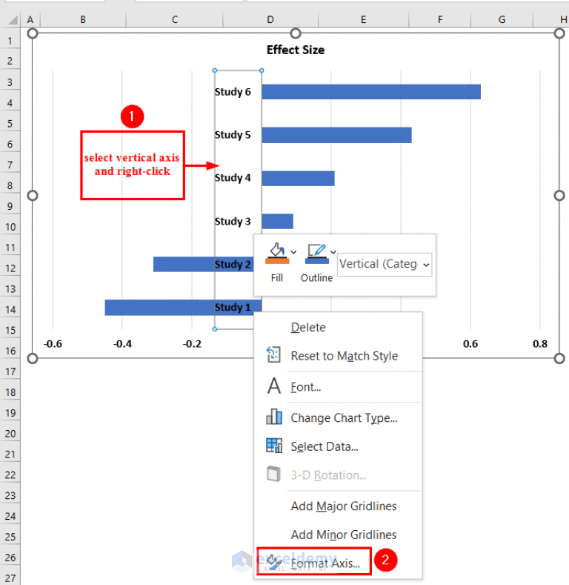Select column C header
This screenshot has height=585, width=569.
pos(175,19)
